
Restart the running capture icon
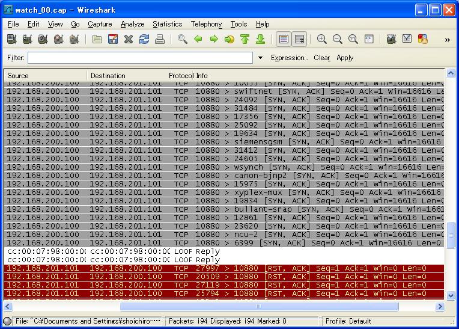click(74, 39)
